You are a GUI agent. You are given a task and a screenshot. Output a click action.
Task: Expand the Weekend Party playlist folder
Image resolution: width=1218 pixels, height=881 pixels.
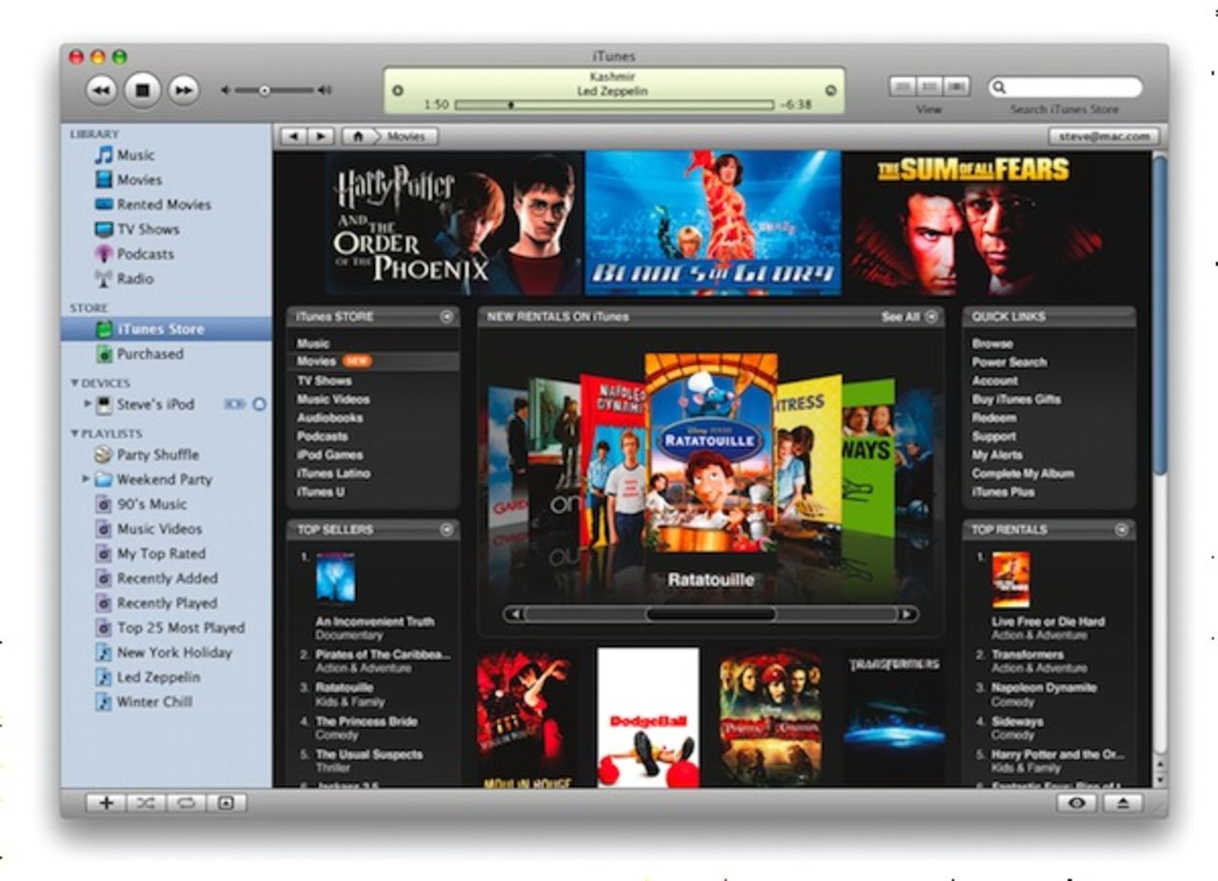(x=88, y=480)
